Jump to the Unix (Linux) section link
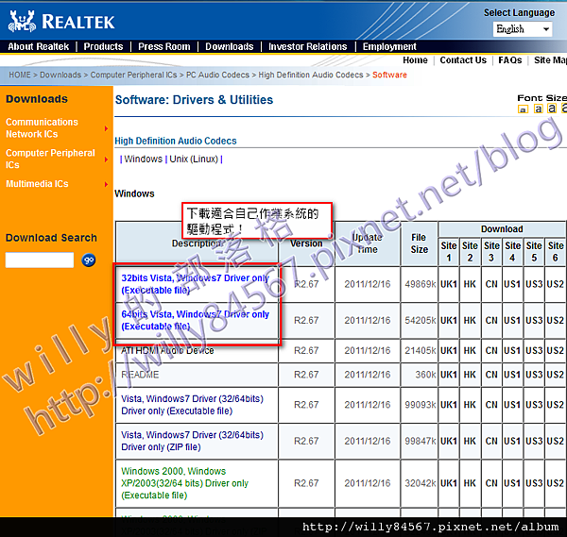The width and height of the screenshot is (567, 537). [194, 159]
